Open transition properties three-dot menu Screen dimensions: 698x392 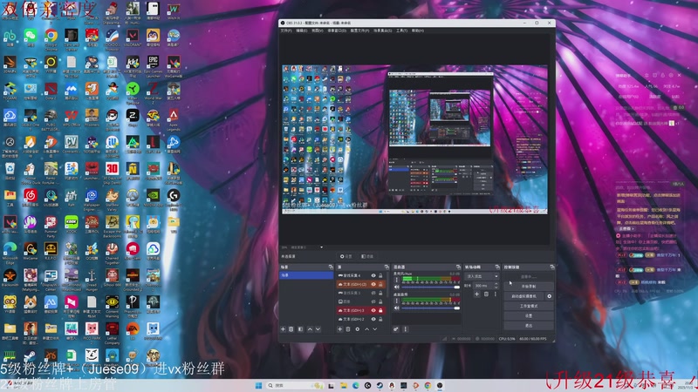(495, 294)
